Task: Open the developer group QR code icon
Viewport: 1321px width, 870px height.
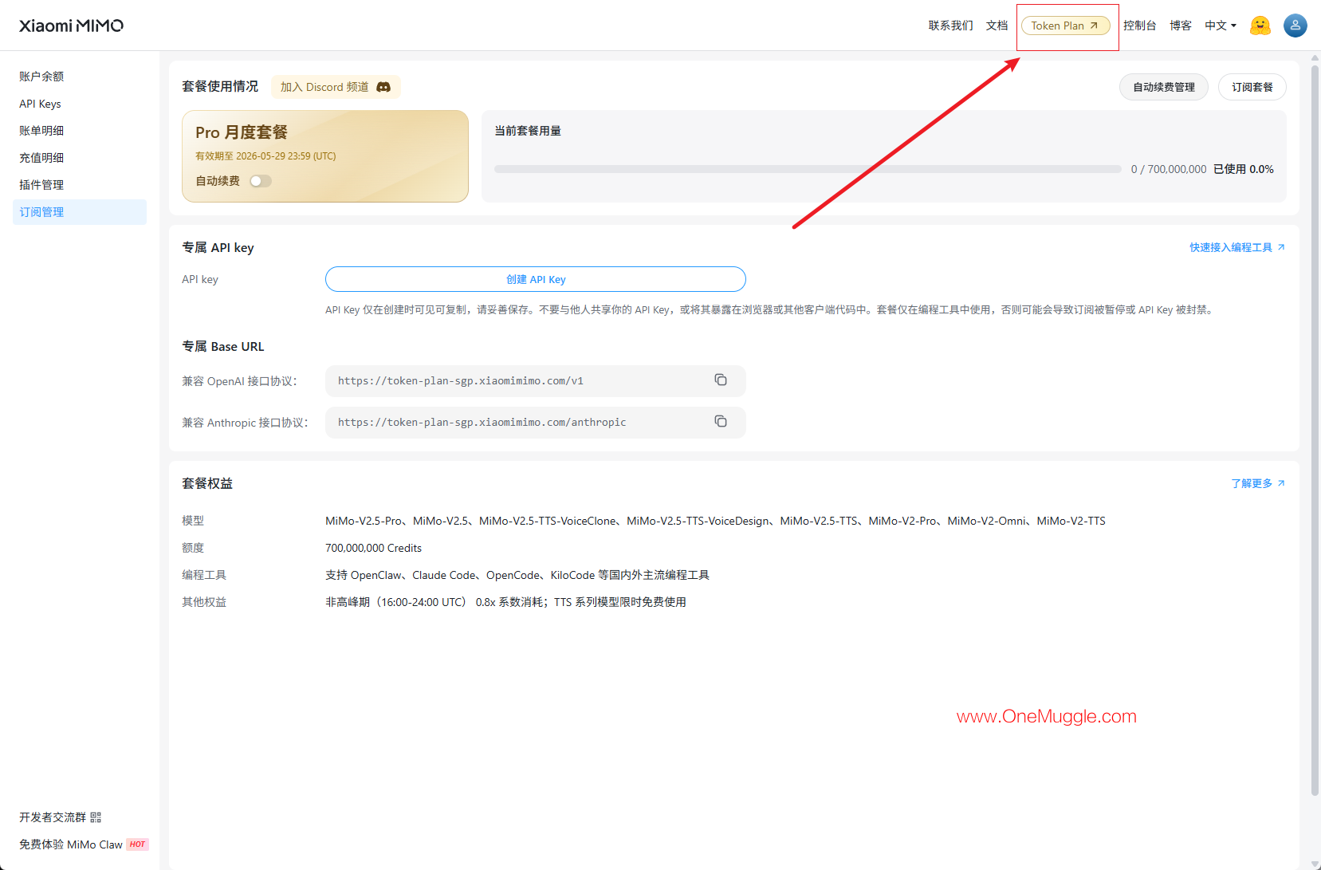Action: tap(96, 817)
